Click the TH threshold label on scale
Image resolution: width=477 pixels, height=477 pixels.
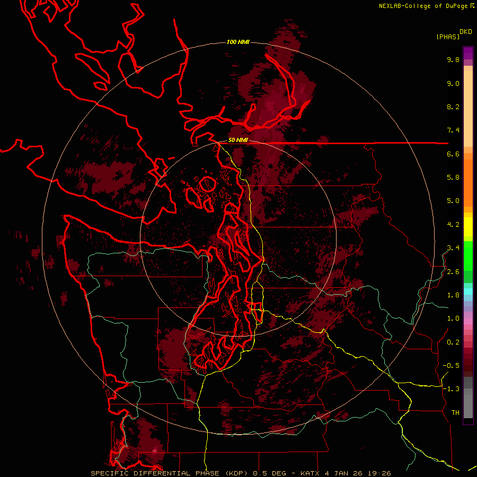[455, 413]
